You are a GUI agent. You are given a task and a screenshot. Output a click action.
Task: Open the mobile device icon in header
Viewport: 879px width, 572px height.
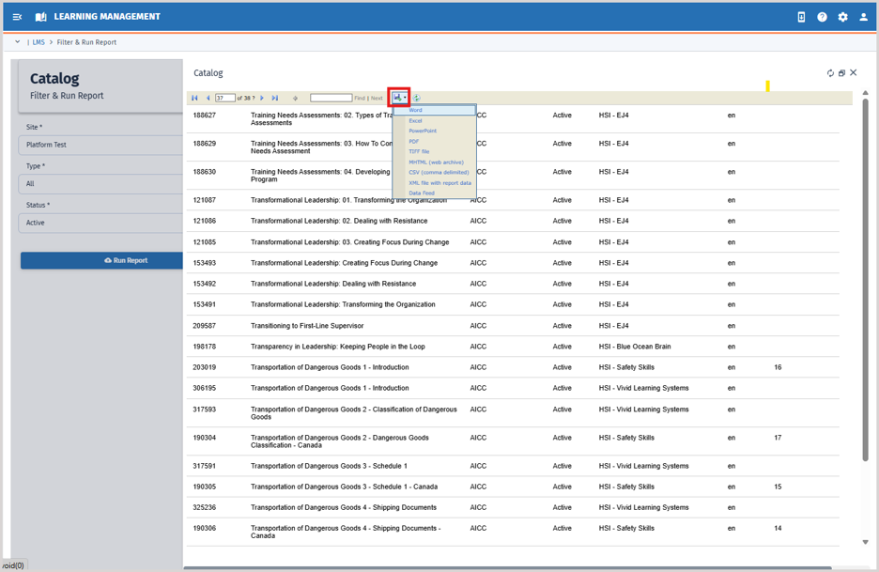(801, 17)
